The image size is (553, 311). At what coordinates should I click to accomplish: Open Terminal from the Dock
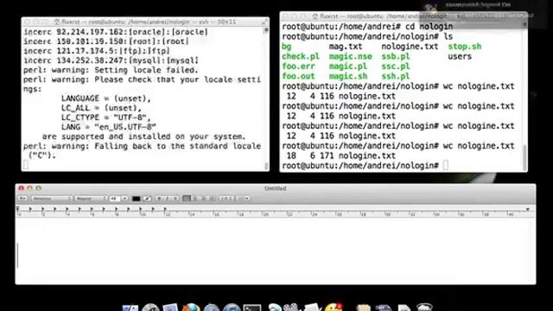252,308
